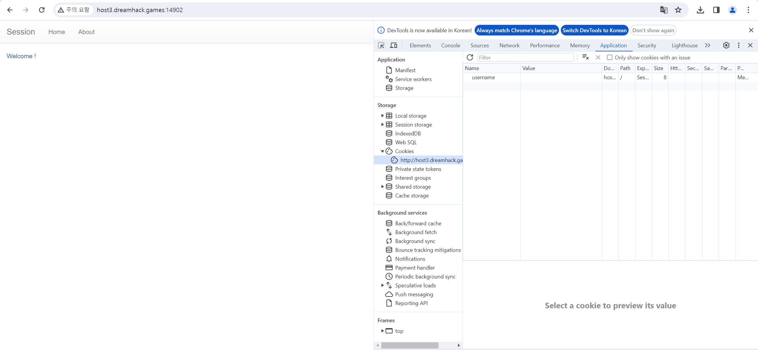Click the bookmark star icon
This screenshot has width=758, height=350.
coord(678,10)
